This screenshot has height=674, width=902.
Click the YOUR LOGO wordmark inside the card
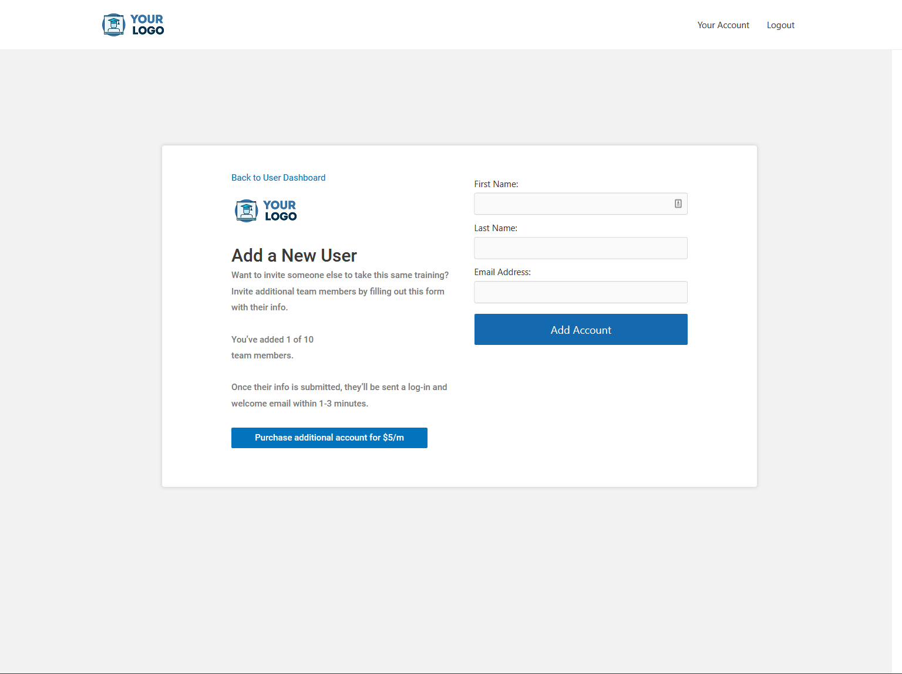280,211
